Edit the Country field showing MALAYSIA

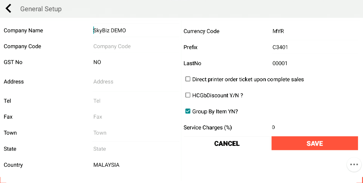tap(135, 165)
